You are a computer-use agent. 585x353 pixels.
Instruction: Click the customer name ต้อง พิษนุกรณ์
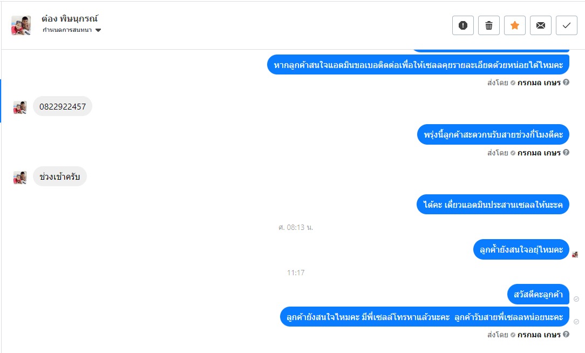click(70, 19)
